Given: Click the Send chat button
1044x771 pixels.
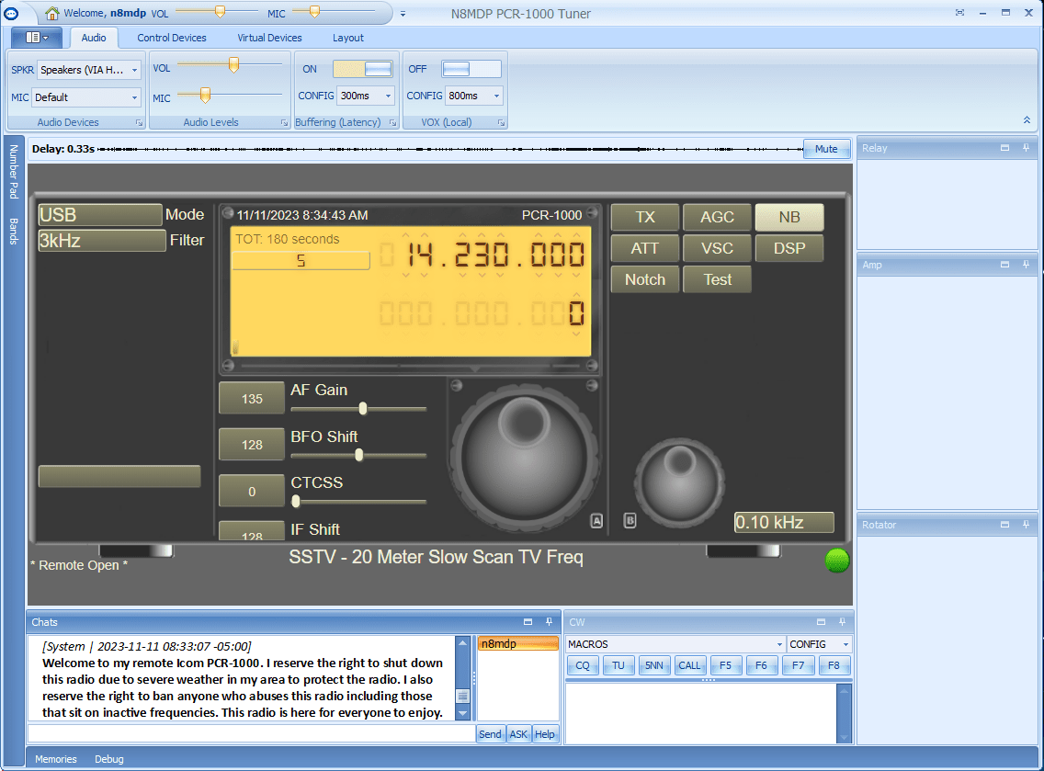Looking at the screenshot, I should 490,733.
